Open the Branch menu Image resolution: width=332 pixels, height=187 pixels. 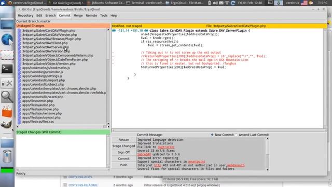[x=51, y=16]
